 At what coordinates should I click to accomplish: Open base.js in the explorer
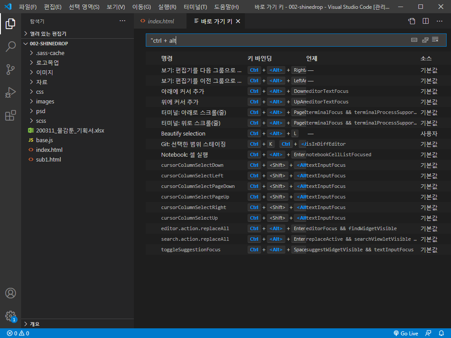pos(78,140)
